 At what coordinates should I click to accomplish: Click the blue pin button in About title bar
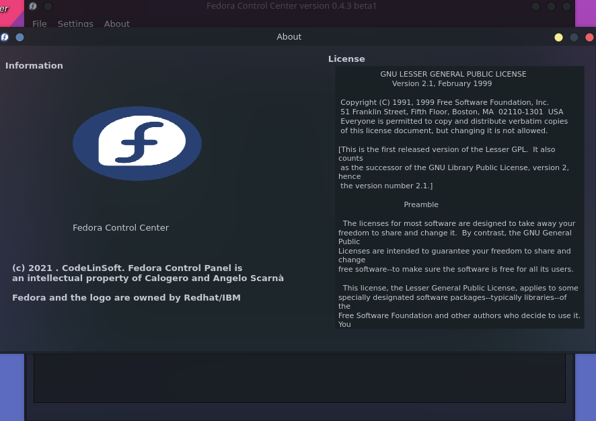(20, 37)
